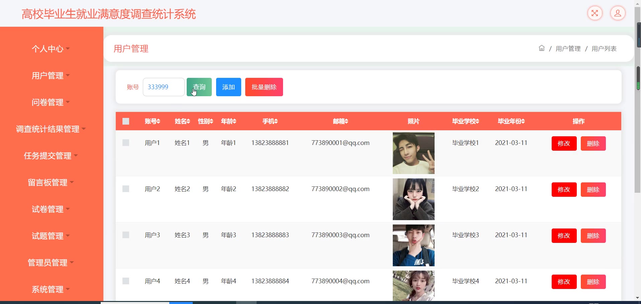This screenshot has height=304, width=641.
Task: Select the checkbox for 用户2 row
Action: click(x=126, y=189)
